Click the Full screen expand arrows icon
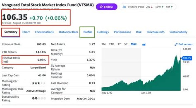This screenshot has width=196, height=108. tap(176, 44)
